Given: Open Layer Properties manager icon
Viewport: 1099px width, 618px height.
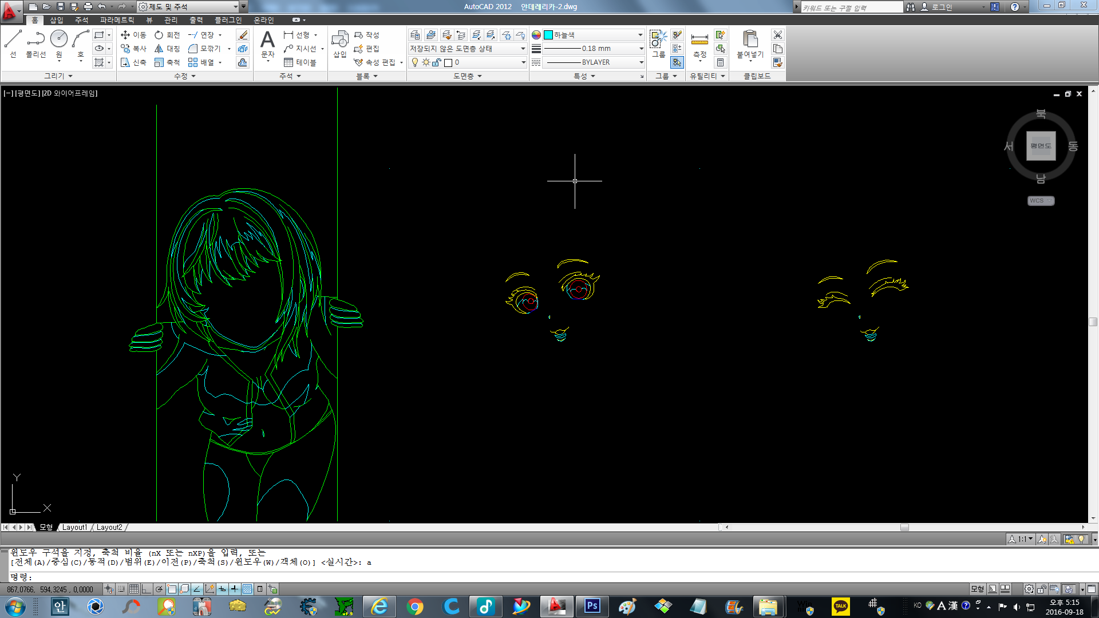Looking at the screenshot, I should click(x=416, y=35).
